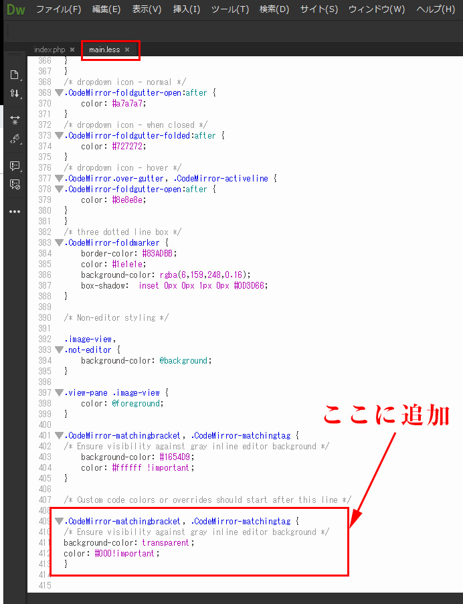Image resolution: width=463 pixels, height=604 pixels.
Task: Switch to the index.php tab
Action: (x=50, y=50)
